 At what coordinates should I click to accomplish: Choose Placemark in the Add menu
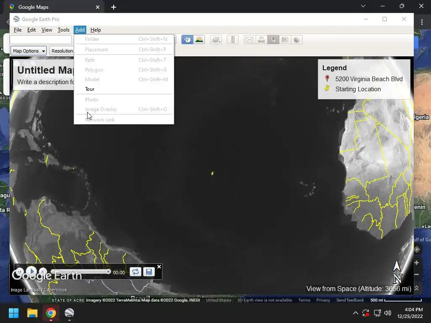tap(124, 50)
